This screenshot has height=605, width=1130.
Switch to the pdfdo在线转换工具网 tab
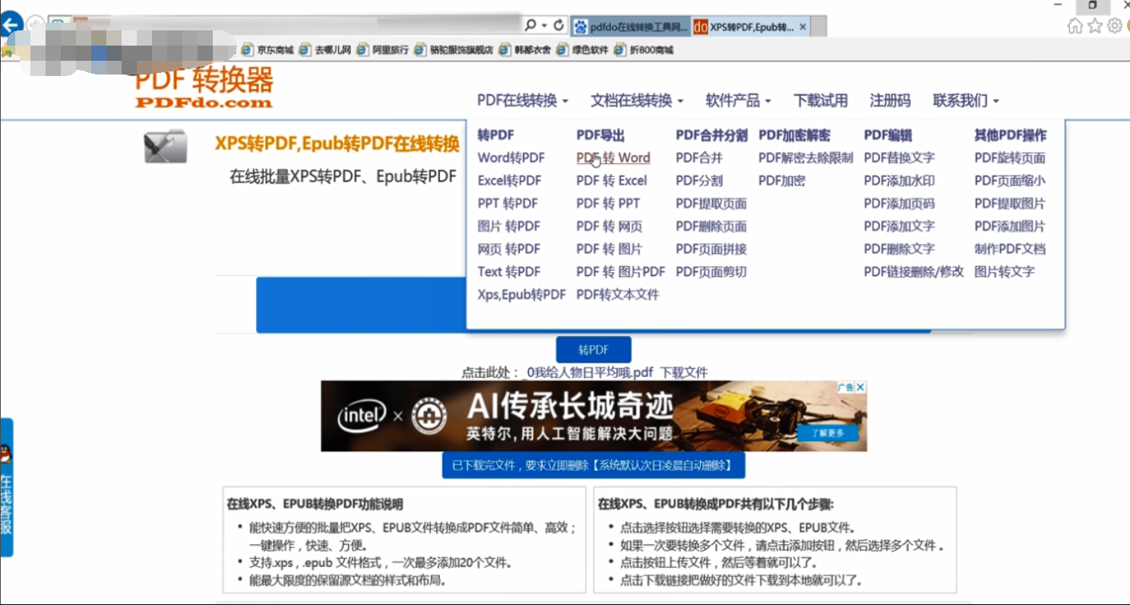click(x=630, y=27)
